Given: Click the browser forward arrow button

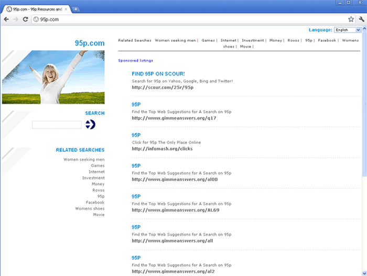Looking at the screenshot, I should [x=16, y=19].
